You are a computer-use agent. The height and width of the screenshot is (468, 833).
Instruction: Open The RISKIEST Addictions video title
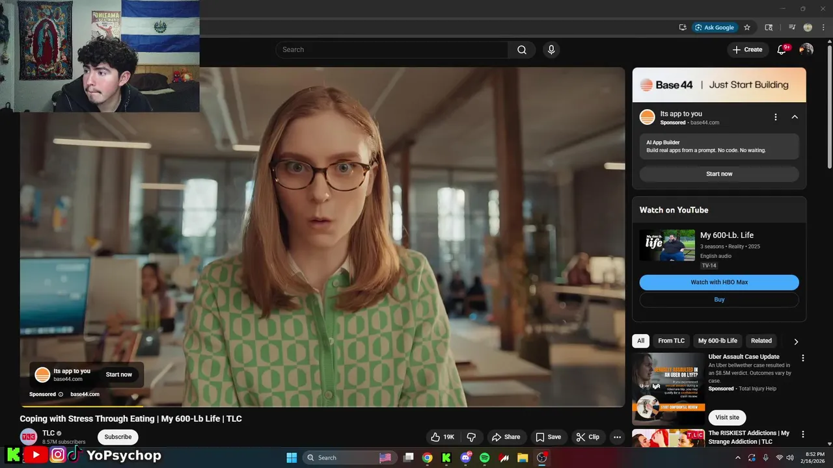point(749,437)
